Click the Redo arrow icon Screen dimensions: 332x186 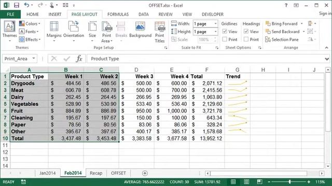(40, 5)
